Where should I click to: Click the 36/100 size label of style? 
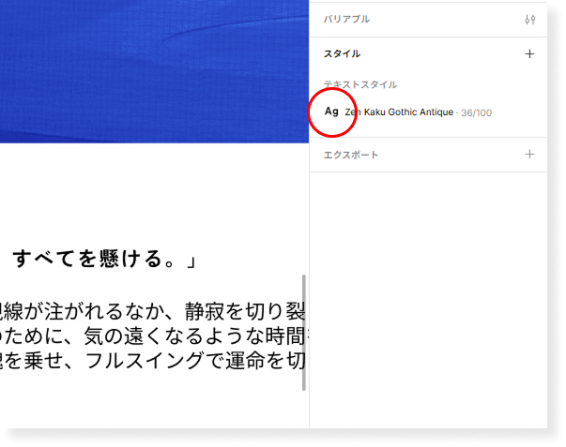click(x=476, y=112)
